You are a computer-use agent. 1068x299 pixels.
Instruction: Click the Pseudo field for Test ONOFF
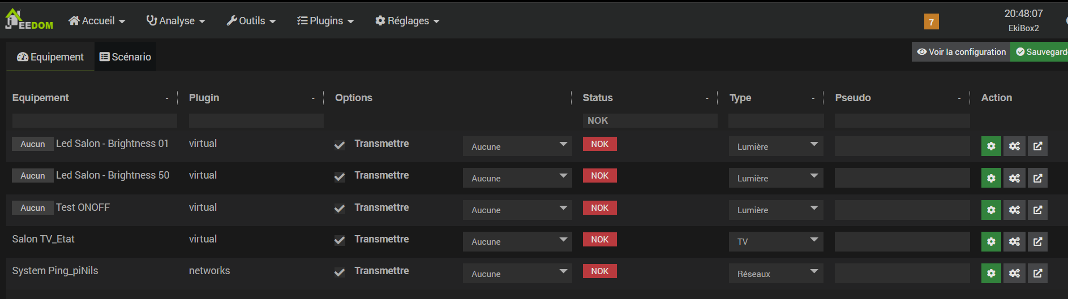pyautogui.click(x=902, y=210)
